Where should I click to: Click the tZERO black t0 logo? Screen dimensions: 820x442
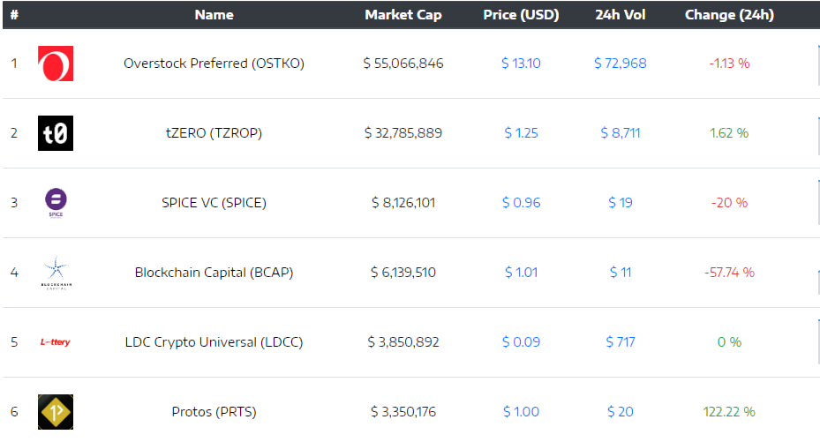click(x=56, y=133)
